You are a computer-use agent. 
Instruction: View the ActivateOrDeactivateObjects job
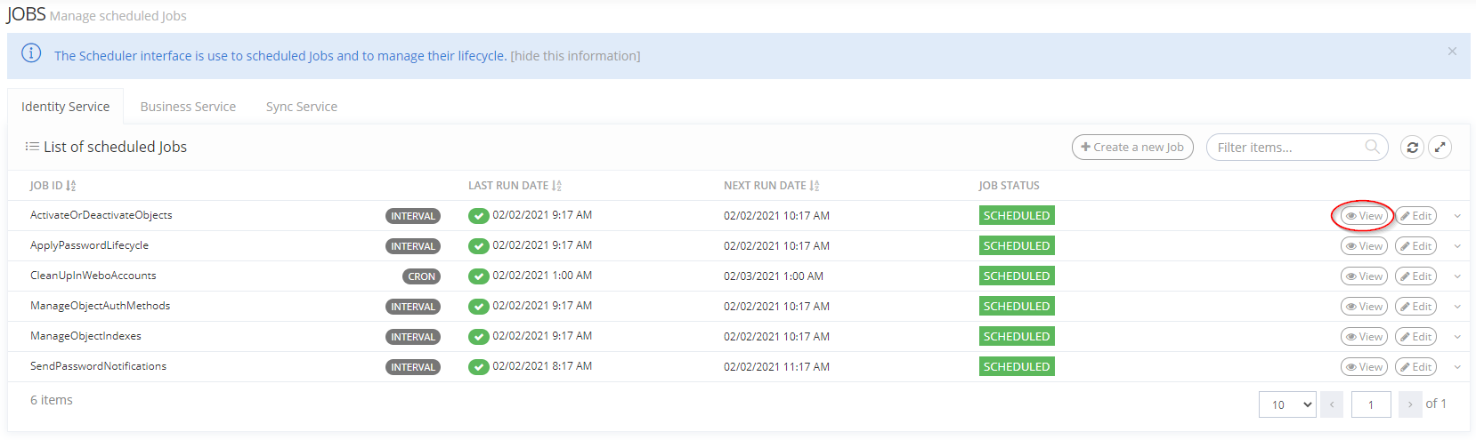(1364, 216)
